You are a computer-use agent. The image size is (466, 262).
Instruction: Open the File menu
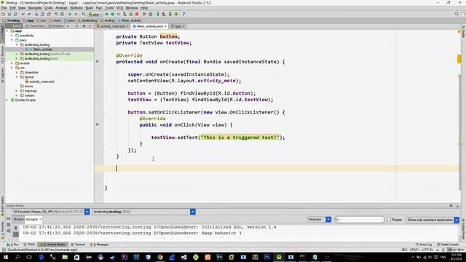[4, 8]
